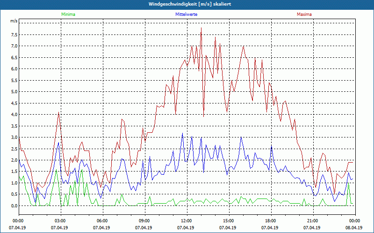Click the chart title 'Windgeschwindigkeit [m/s] skaliert'
Image resolution: width=374 pixels, height=233 pixels.
pyautogui.click(x=190, y=4)
